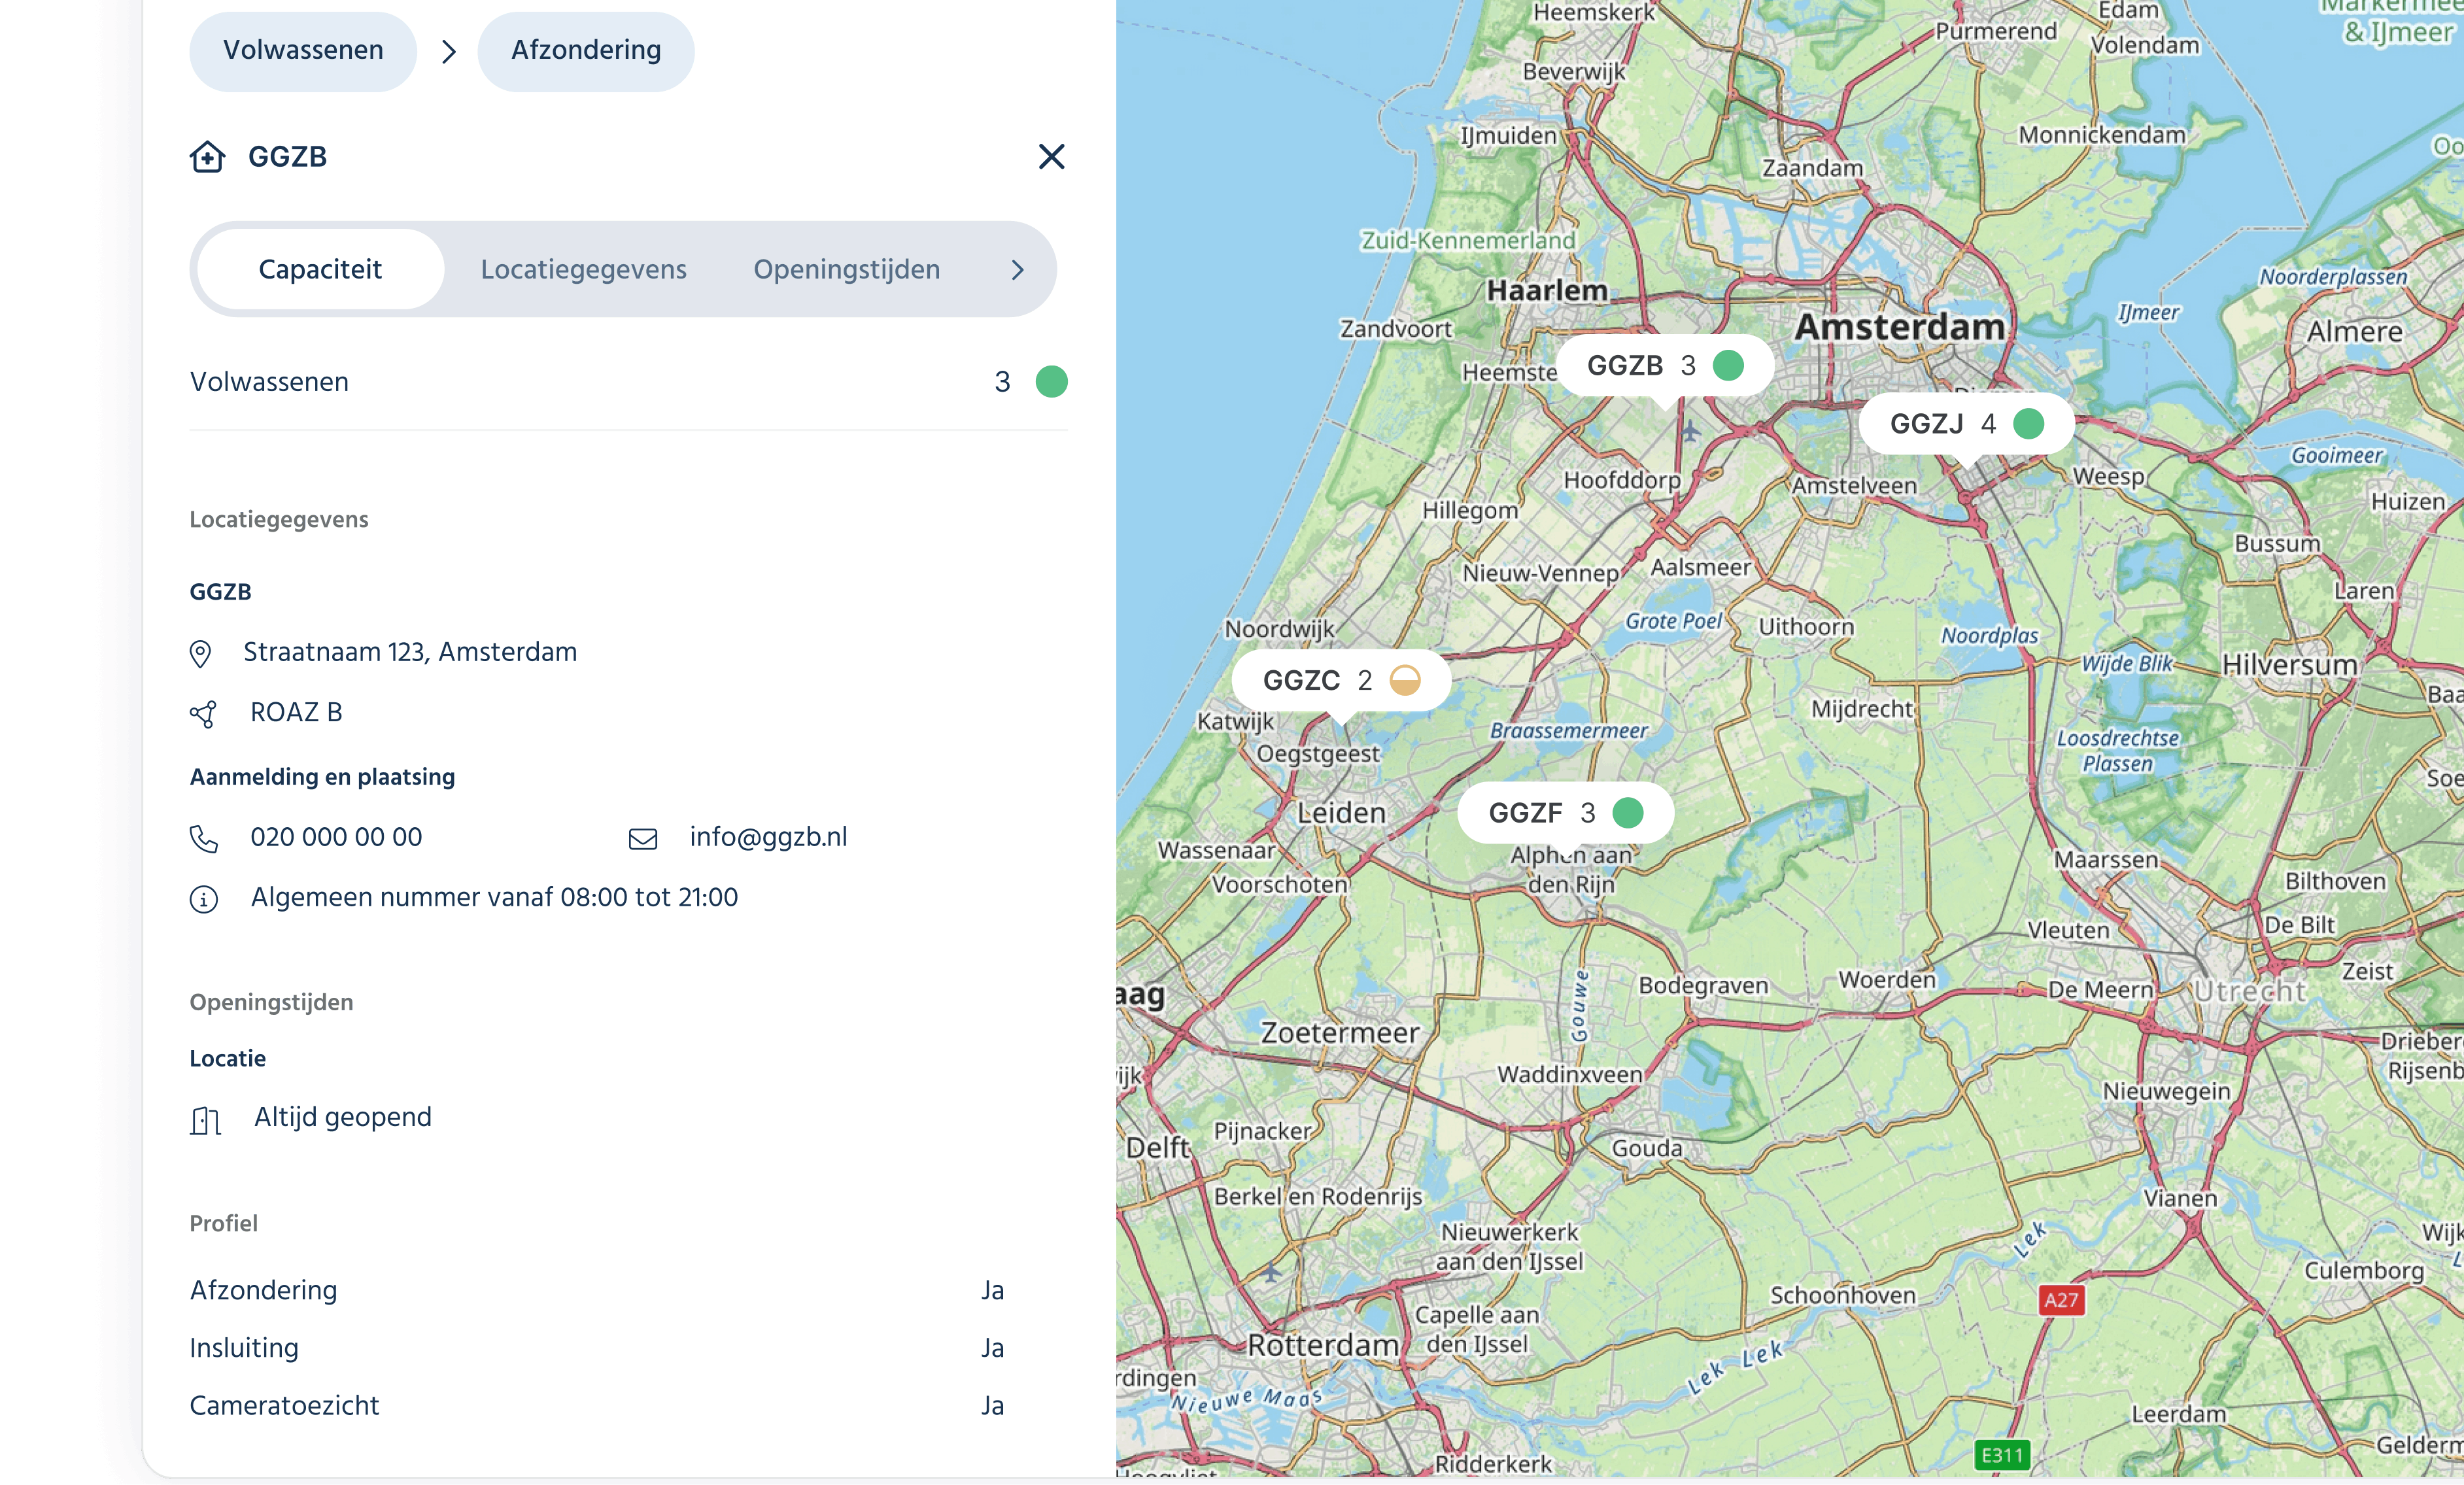This screenshot has width=2464, height=1485.
Task: Click the phone number 020 000 00 00
Action: [x=336, y=837]
